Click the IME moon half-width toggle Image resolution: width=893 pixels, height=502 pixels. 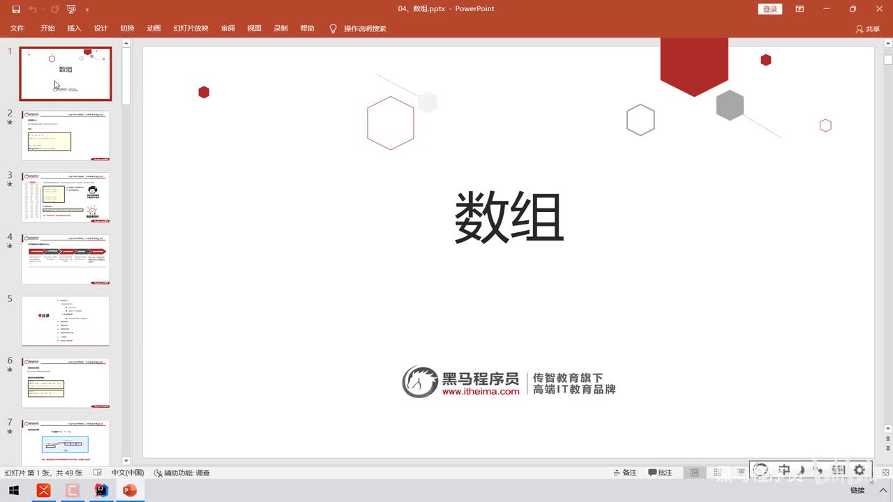click(x=802, y=471)
